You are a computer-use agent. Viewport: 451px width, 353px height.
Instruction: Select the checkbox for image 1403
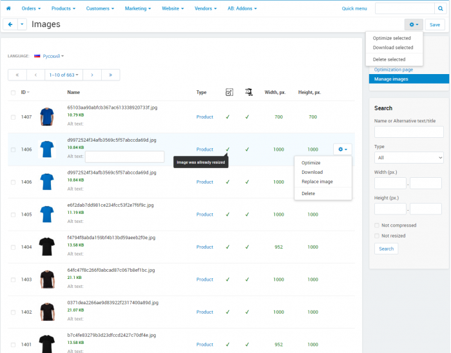tap(14, 280)
